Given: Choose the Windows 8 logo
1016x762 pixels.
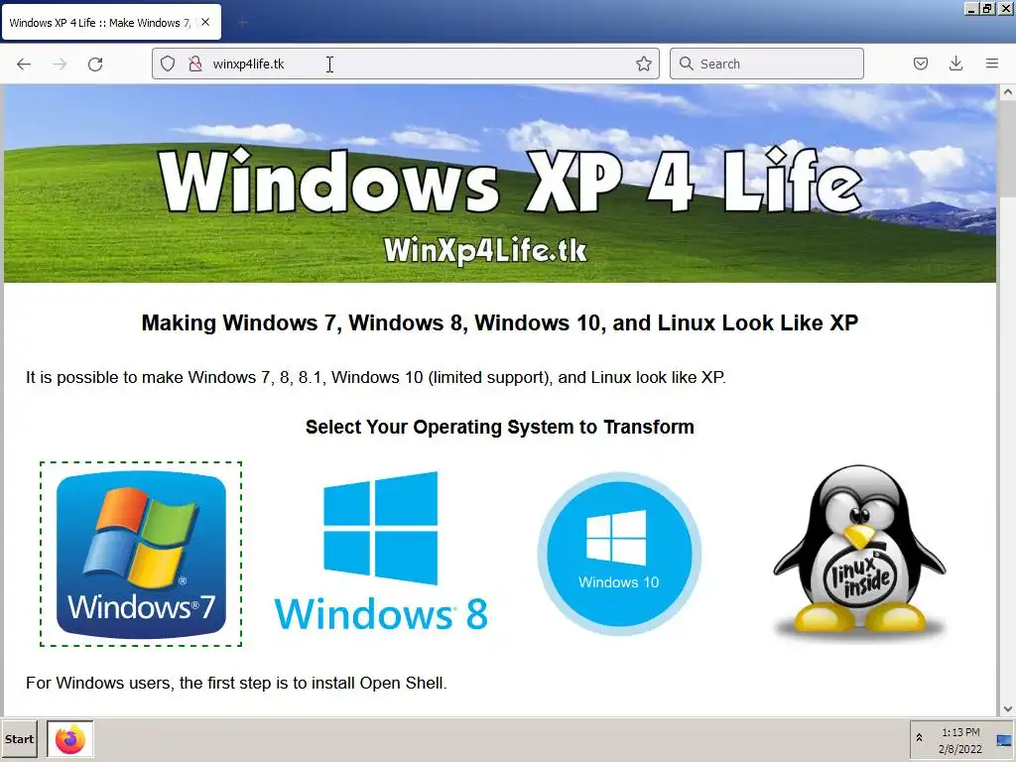Looking at the screenshot, I should tap(381, 552).
